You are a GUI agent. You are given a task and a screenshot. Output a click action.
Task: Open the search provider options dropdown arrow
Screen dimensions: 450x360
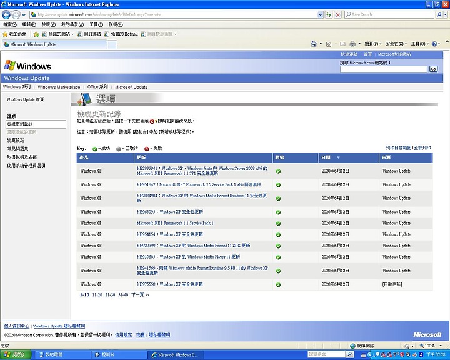pyautogui.click(x=445, y=14)
